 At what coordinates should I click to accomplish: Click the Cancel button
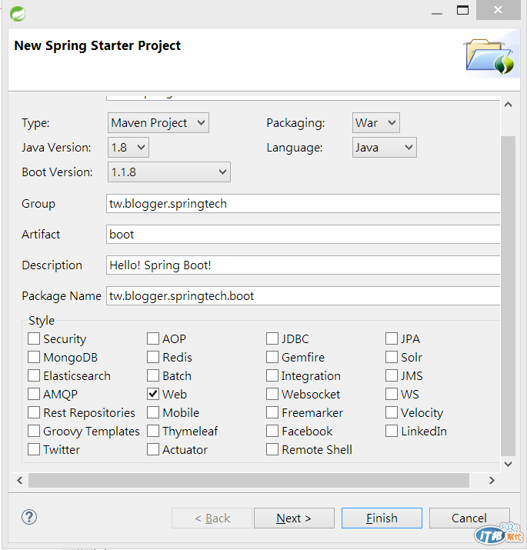coord(469,518)
